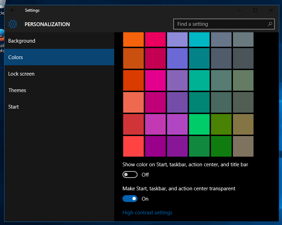
Task: Click the Personalization gear icon
Action: point(12,24)
